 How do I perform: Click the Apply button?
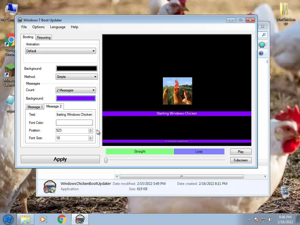[60, 159]
